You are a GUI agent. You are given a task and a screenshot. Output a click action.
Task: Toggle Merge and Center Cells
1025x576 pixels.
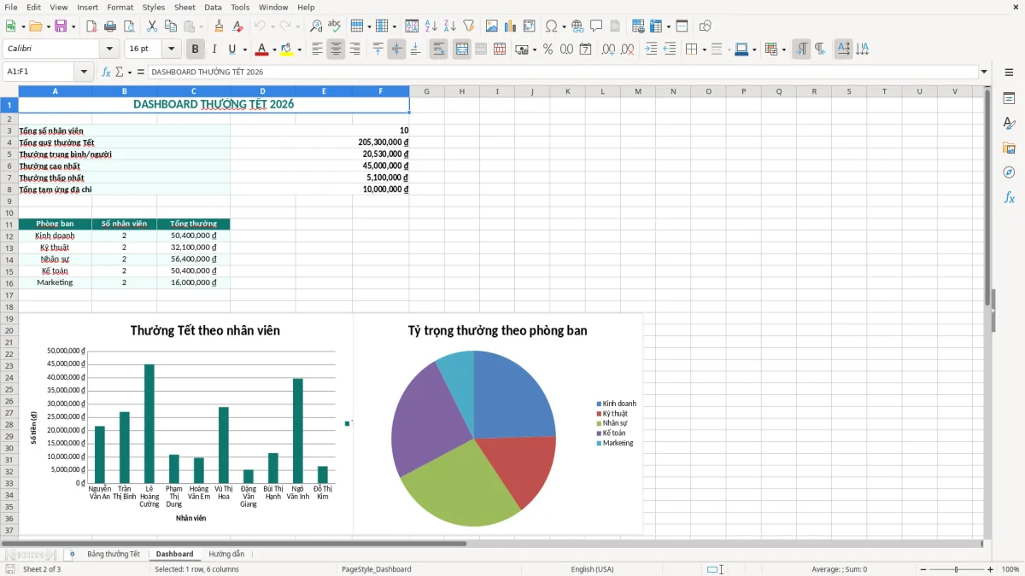[462, 49]
